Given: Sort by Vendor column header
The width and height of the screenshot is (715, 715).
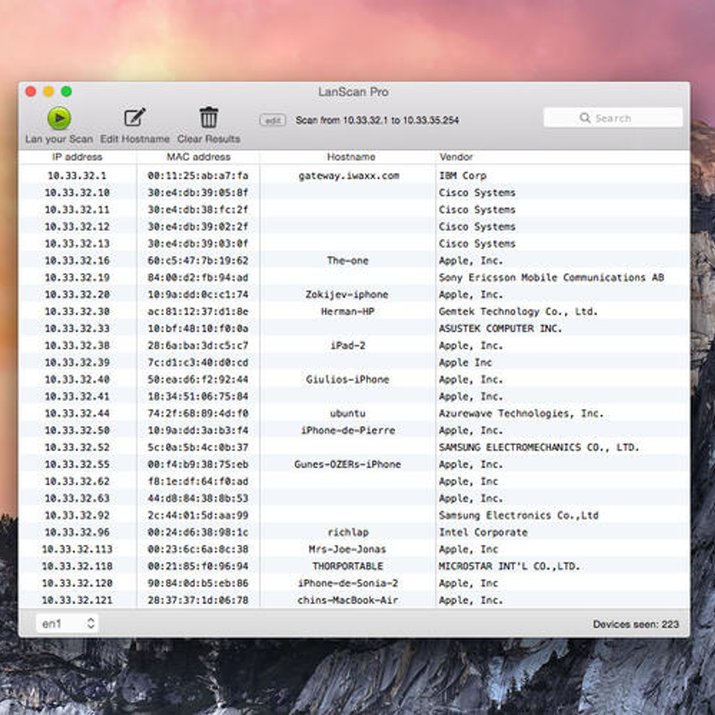Looking at the screenshot, I should point(456,157).
